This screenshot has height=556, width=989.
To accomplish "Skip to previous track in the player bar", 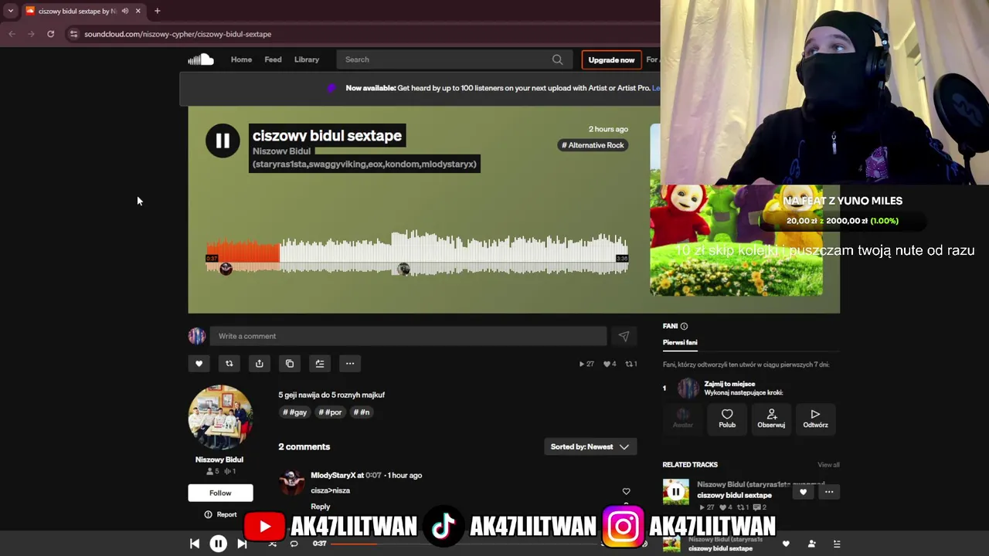I will coord(195,544).
